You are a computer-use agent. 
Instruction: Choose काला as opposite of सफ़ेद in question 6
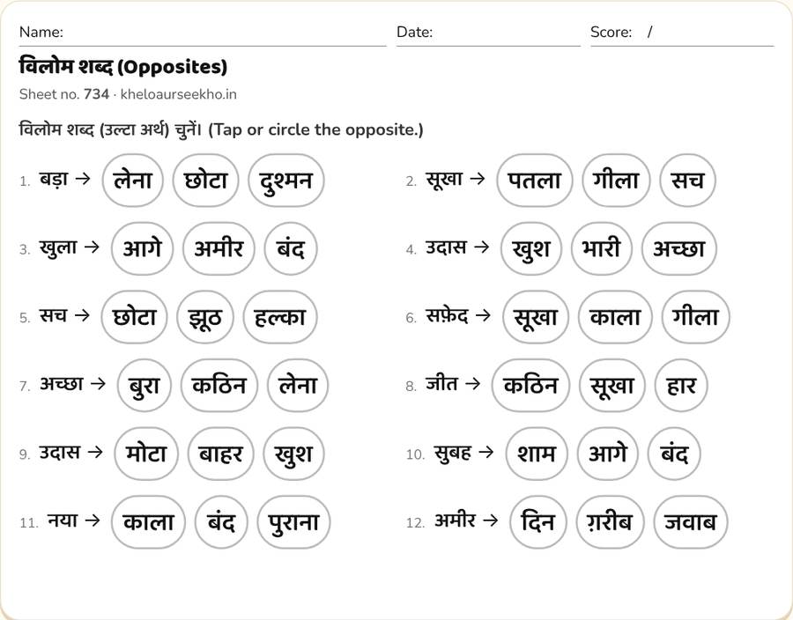click(x=615, y=317)
